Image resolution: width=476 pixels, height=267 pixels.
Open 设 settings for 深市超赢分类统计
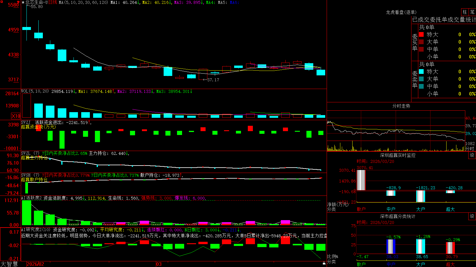(472, 216)
